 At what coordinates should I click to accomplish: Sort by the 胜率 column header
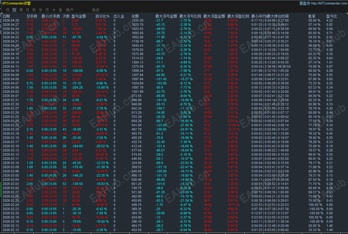click(312, 16)
